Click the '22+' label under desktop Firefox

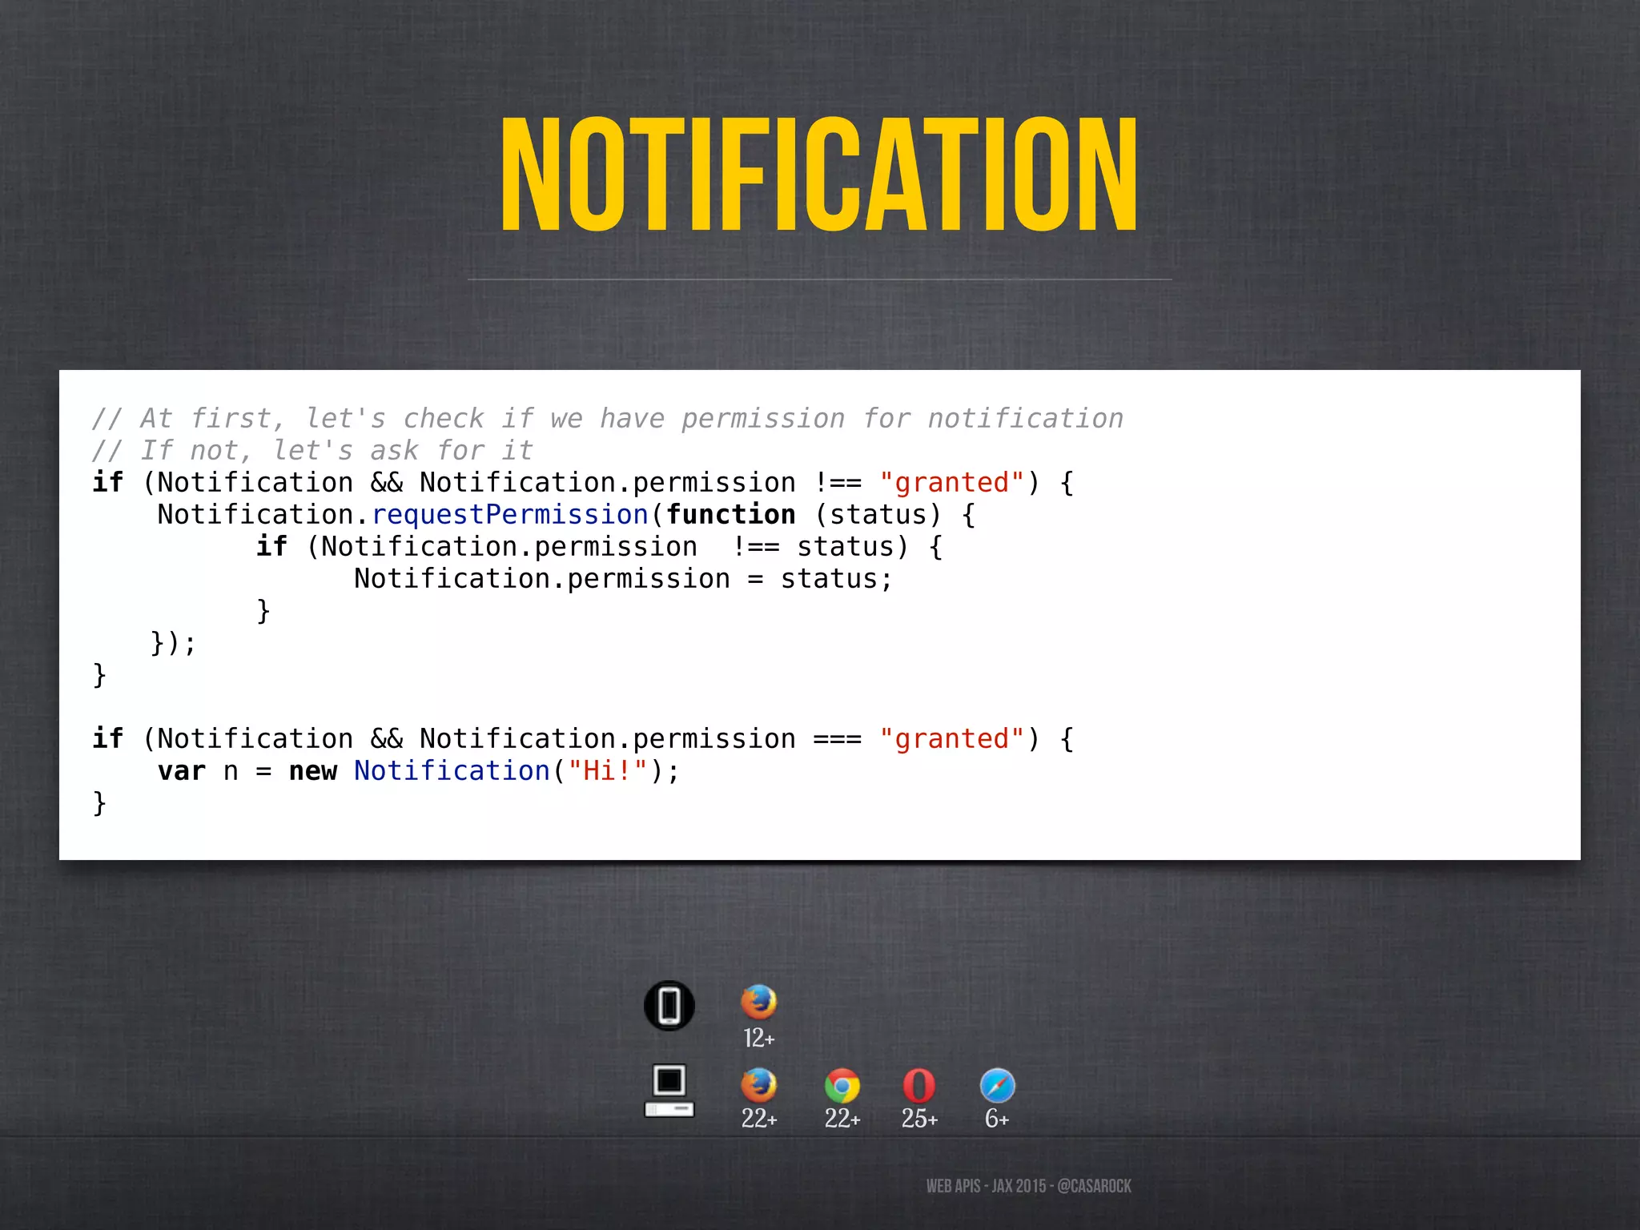(x=758, y=1118)
